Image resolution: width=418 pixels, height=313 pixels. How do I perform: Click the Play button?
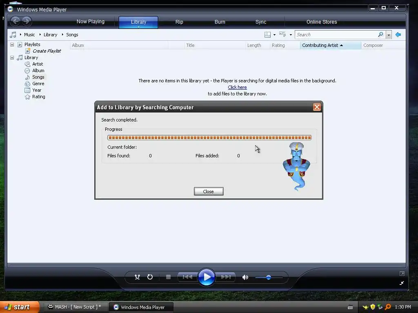[206, 277]
